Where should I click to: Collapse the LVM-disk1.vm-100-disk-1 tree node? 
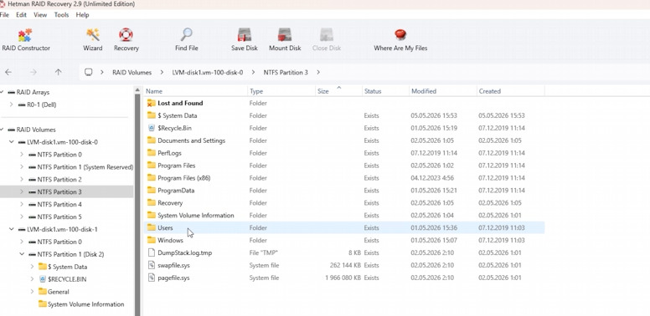pos(11,229)
